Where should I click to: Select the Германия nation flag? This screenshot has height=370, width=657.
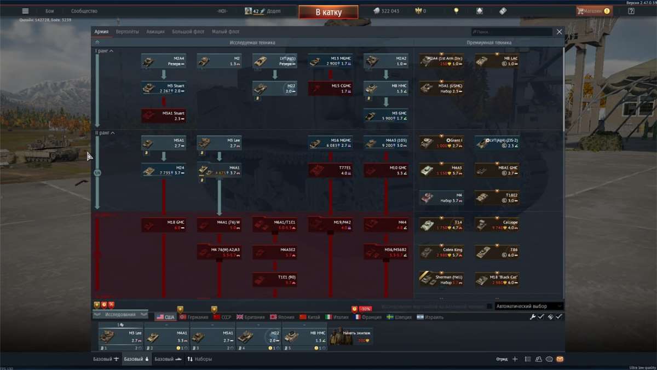tap(194, 317)
